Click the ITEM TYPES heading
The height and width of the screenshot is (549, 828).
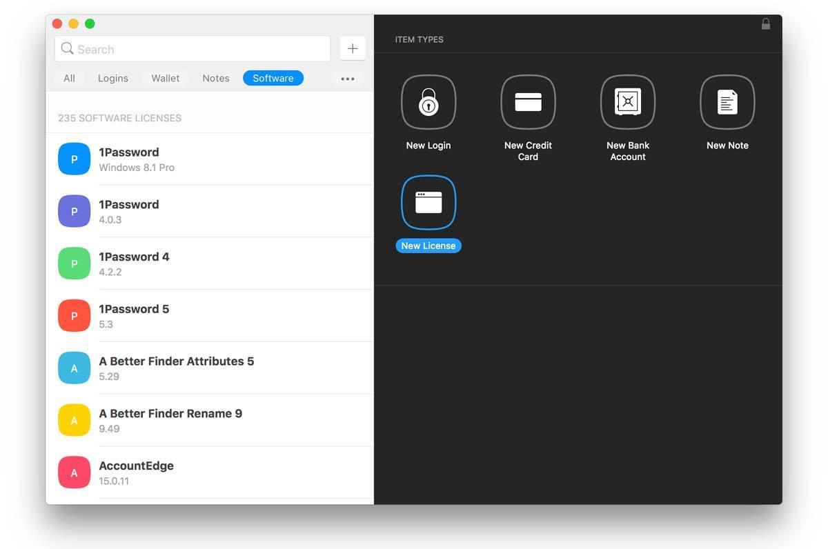point(420,39)
